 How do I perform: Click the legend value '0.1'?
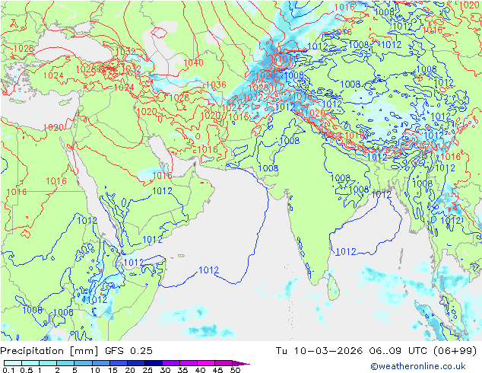coord(8,370)
